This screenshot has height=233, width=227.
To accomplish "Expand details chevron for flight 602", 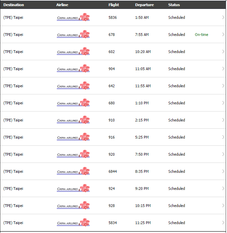I will coord(223,52).
